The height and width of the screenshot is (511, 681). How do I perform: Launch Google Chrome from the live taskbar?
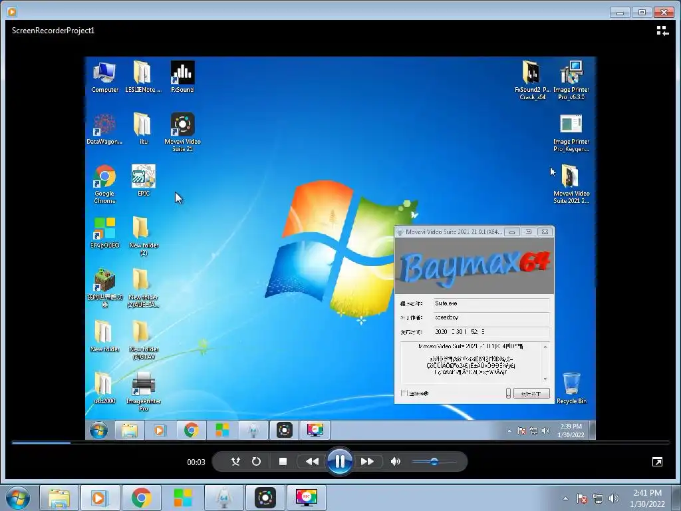tap(141, 498)
